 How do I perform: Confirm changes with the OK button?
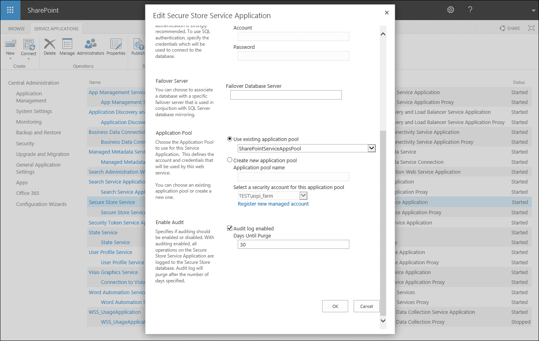click(335, 306)
